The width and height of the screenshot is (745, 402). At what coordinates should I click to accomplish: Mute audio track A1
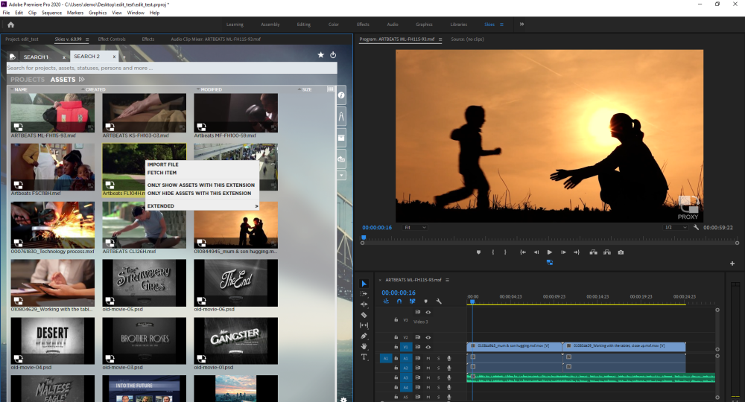pos(428,358)
